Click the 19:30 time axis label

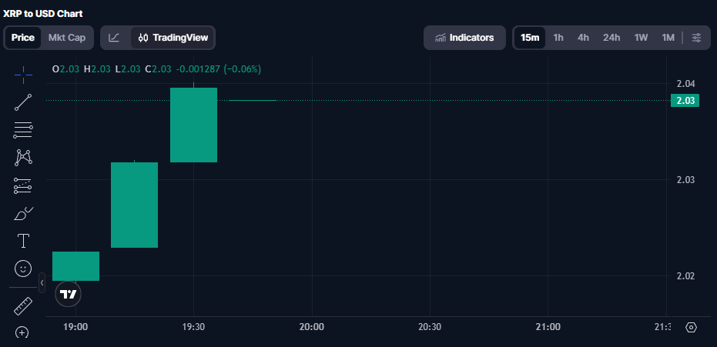(193, 327)
